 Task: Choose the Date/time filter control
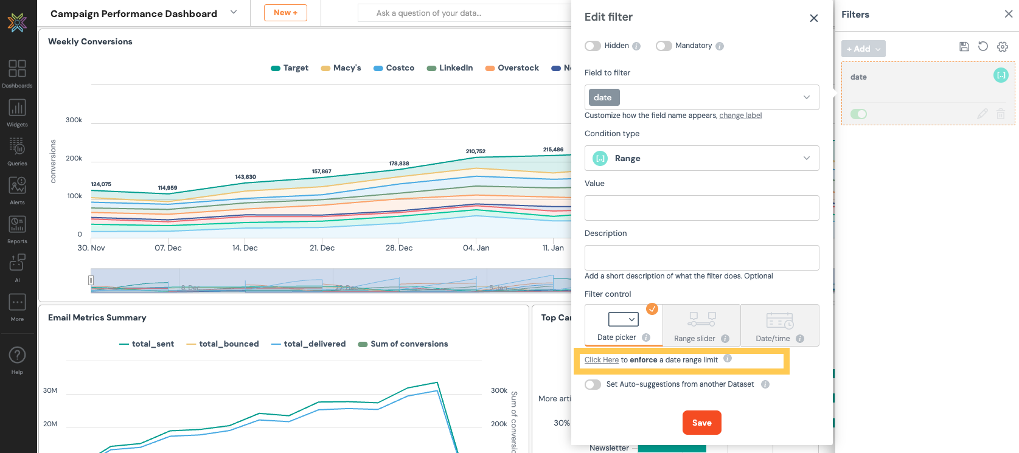click(779, 325)
